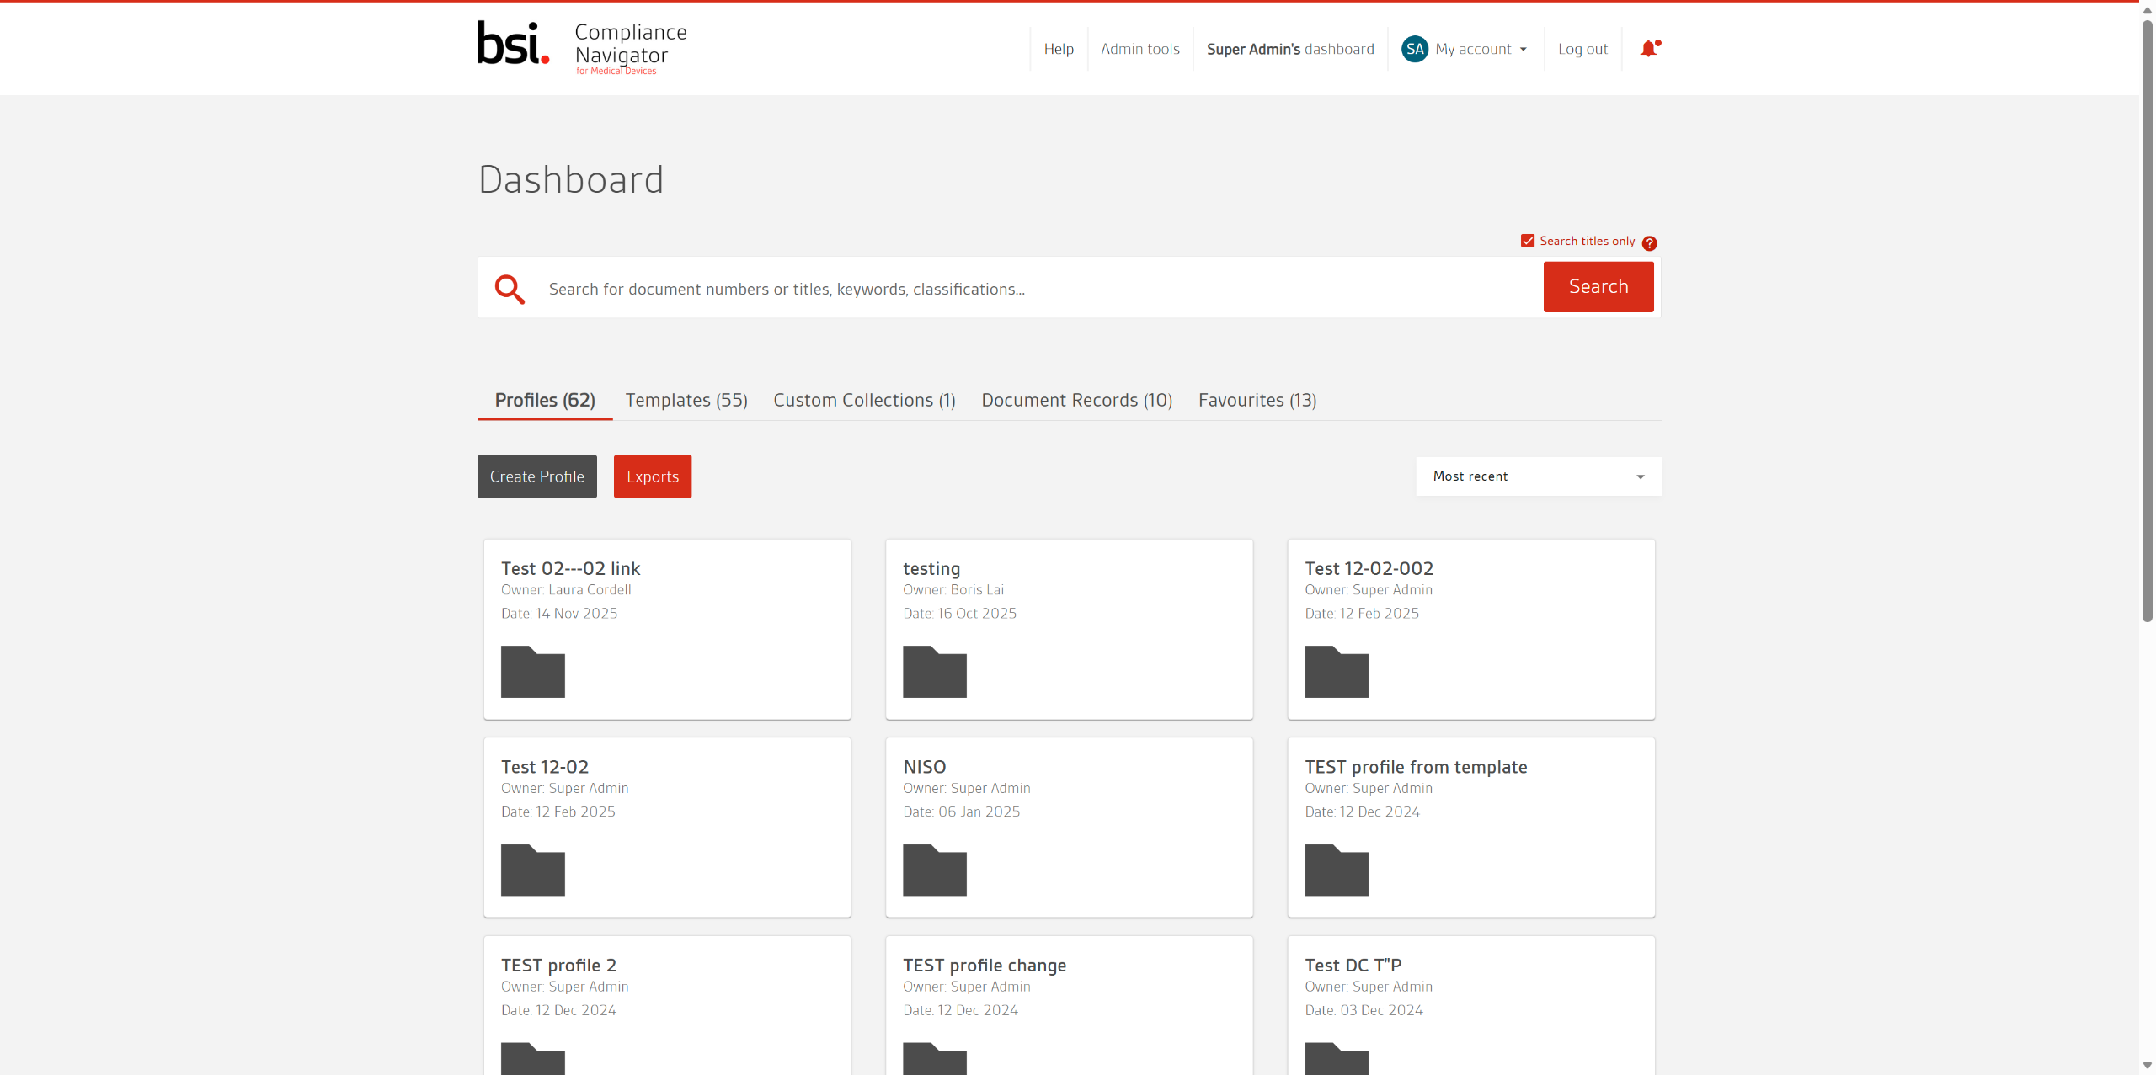Click the SA account avatar
The width and height of the screenshot is (2156, 1075).
click(1415, 49)
